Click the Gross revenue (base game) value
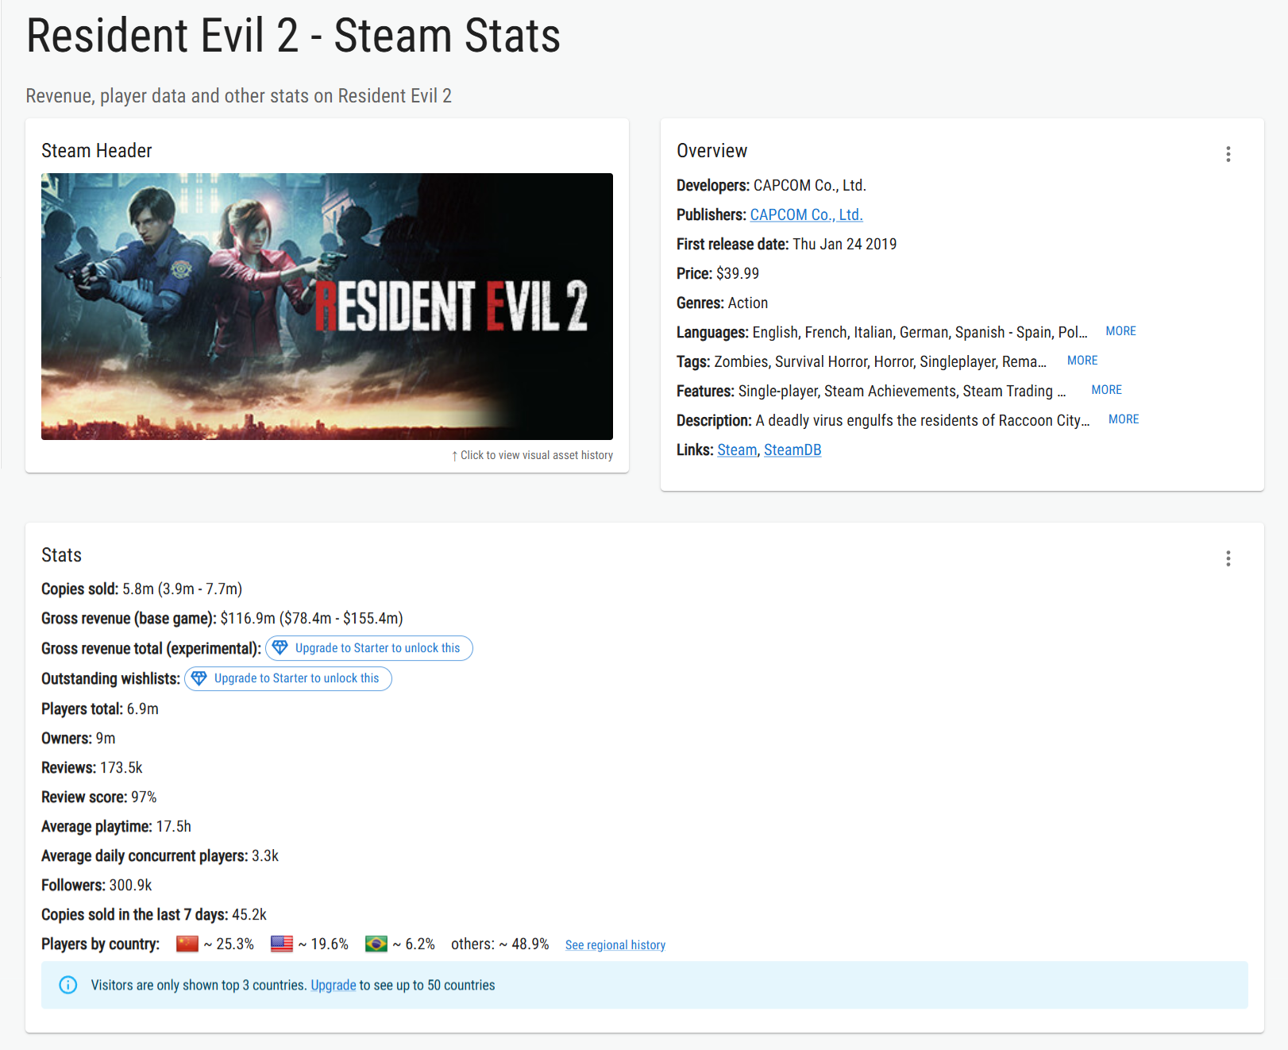1288x1050 pixels. [311, 618]
